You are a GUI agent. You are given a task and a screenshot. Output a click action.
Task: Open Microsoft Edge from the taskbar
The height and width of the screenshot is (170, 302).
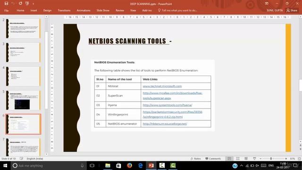pos(141,166)
